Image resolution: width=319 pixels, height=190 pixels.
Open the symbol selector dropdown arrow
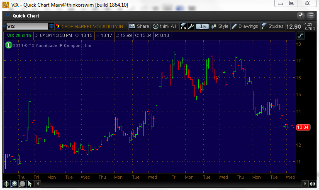pos(51,27)
